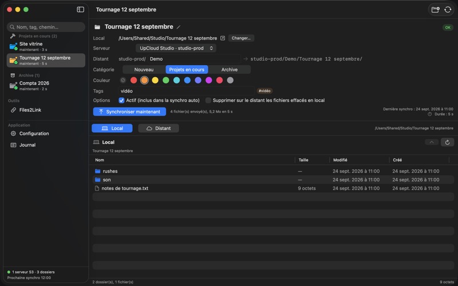This screenshot has width=458, height=286.
Task: Select Site vitrine project in sidebar
Action: click(x=46, y=46)
